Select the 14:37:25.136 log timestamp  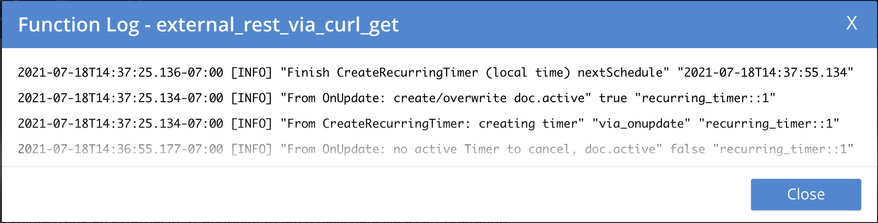click(x=121, y=73)
